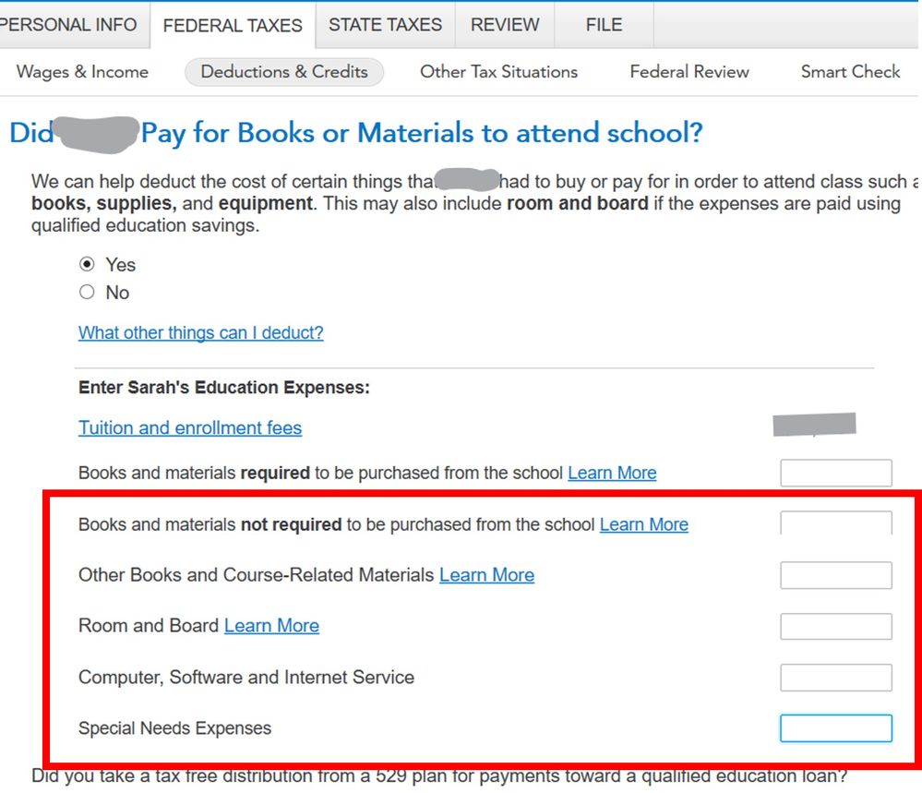Open the FILE tab
The image size is (922, 793).
click(604, 25)
